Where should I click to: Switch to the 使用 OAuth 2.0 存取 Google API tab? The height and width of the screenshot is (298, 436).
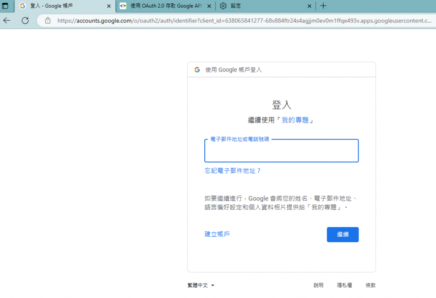click(x=166, y=6)
